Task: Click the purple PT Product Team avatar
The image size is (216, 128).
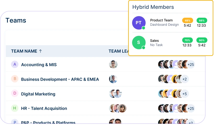Action: point(139,23)
